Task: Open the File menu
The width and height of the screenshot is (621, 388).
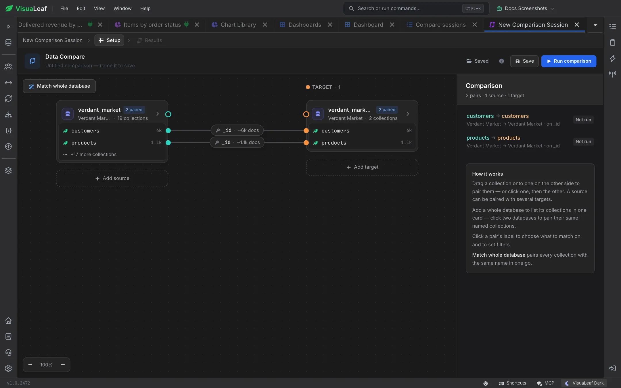Action: point(64,8)
